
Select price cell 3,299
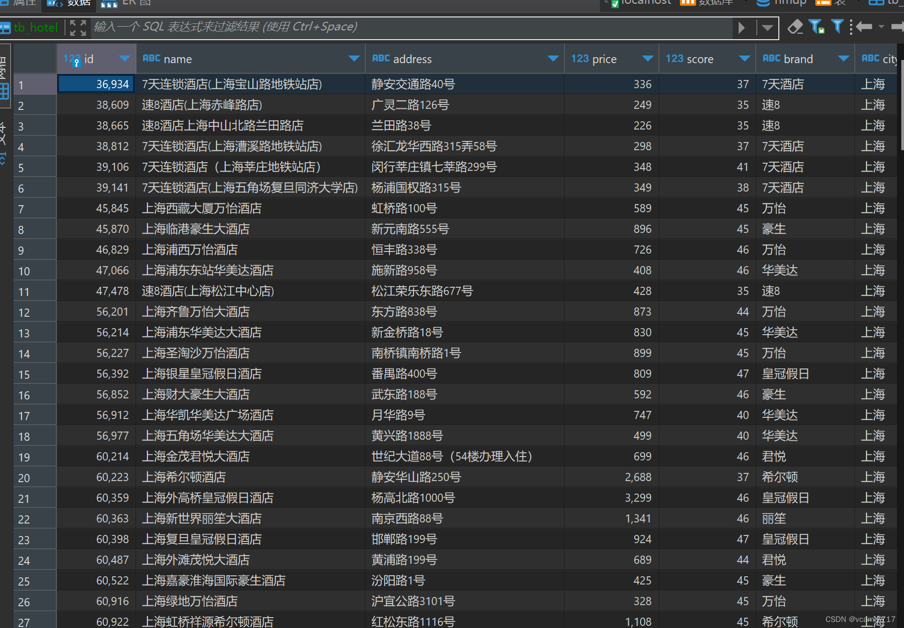(611, 498)
